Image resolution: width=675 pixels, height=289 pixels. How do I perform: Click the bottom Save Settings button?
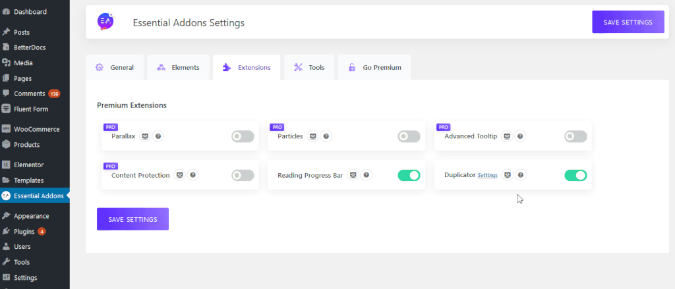pyautogui.click(x=132, y=219)
